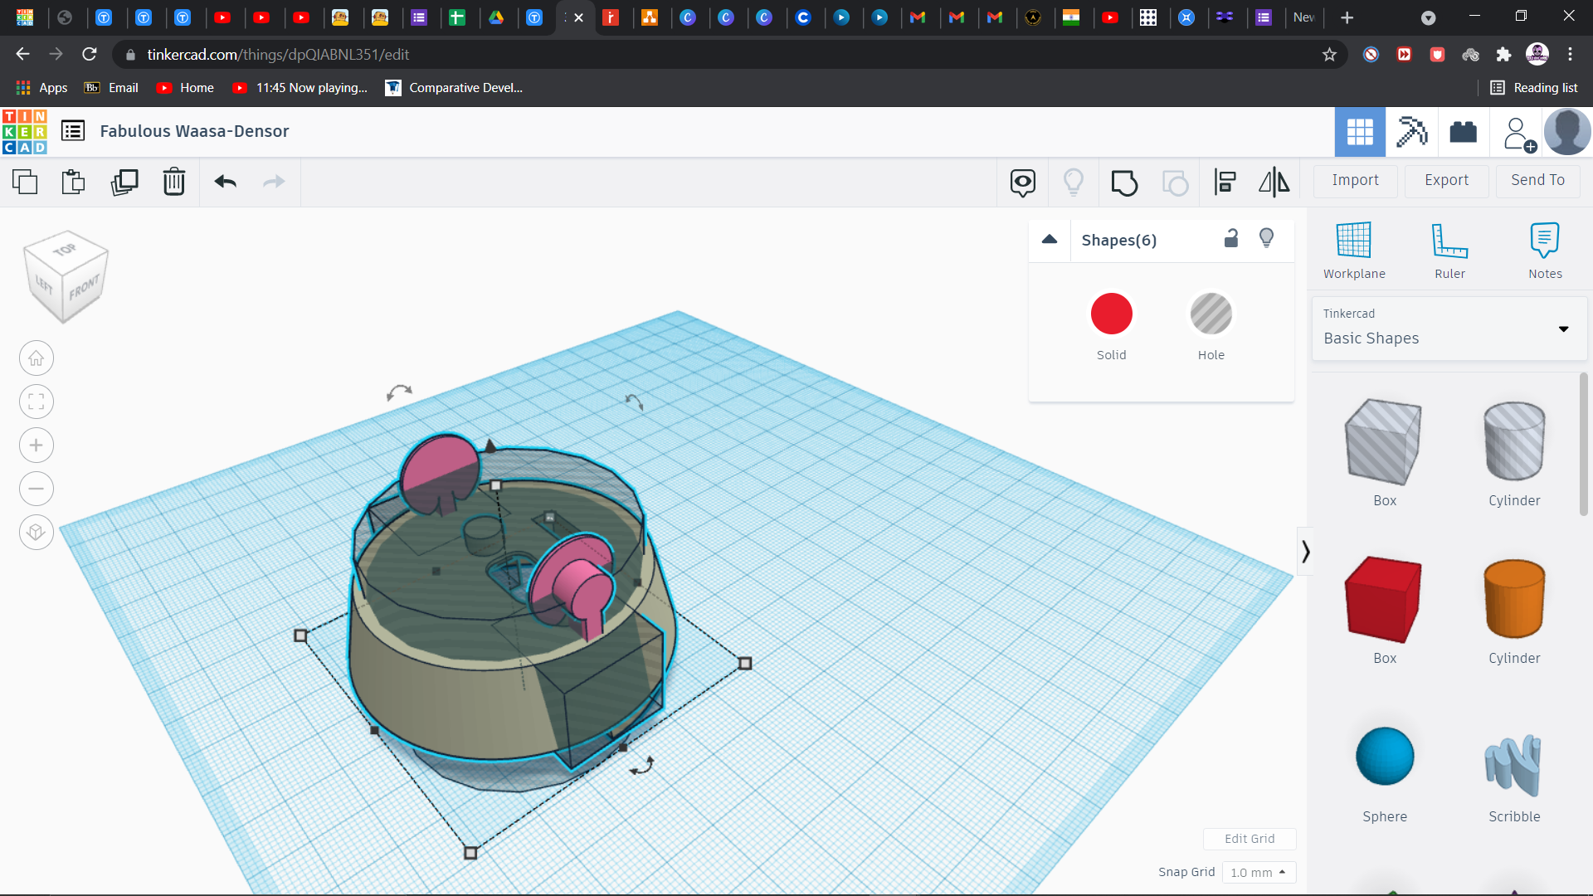1593x896 pixels.
Task: Open the Ruler tool
Action: tap(1449, 250)
